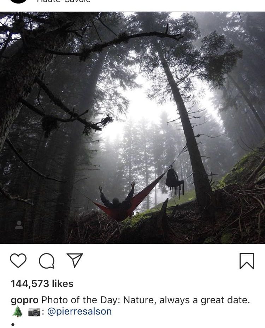Show tagged people via the person icon on the photo
This screenshot has height=328, width=265.
click(19, 225)
